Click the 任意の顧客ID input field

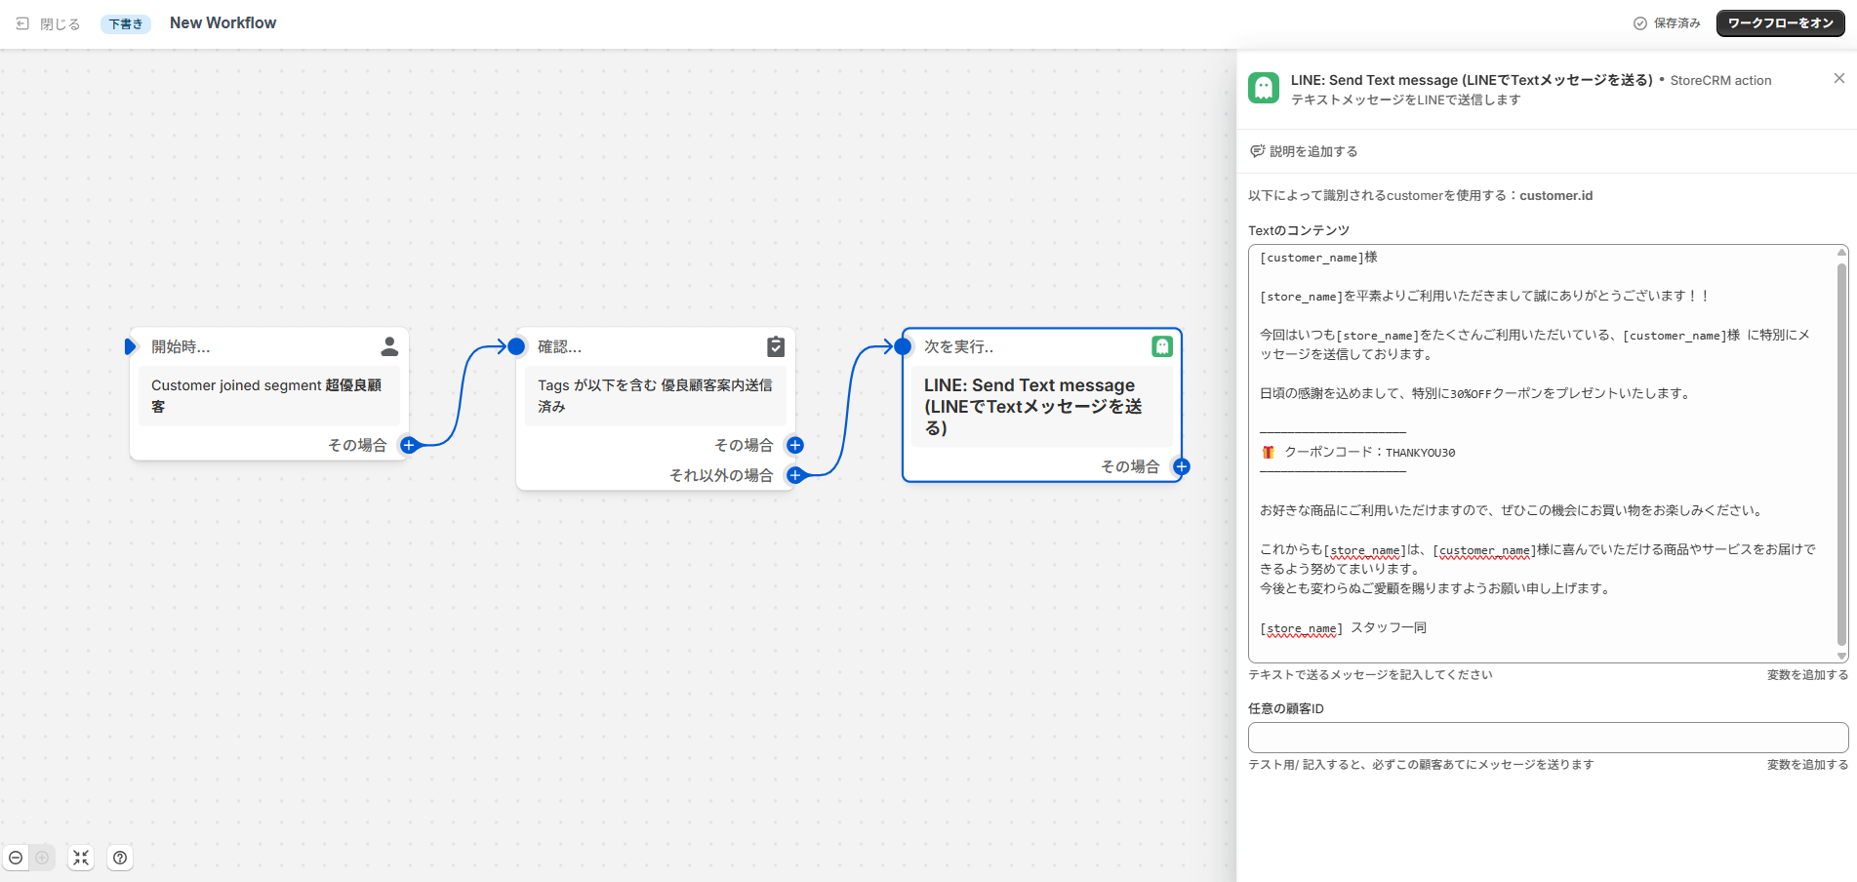point(1548,738)
